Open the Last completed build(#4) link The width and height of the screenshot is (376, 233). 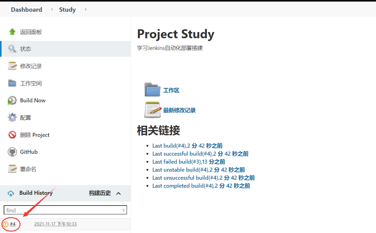[x=201, y=186]
